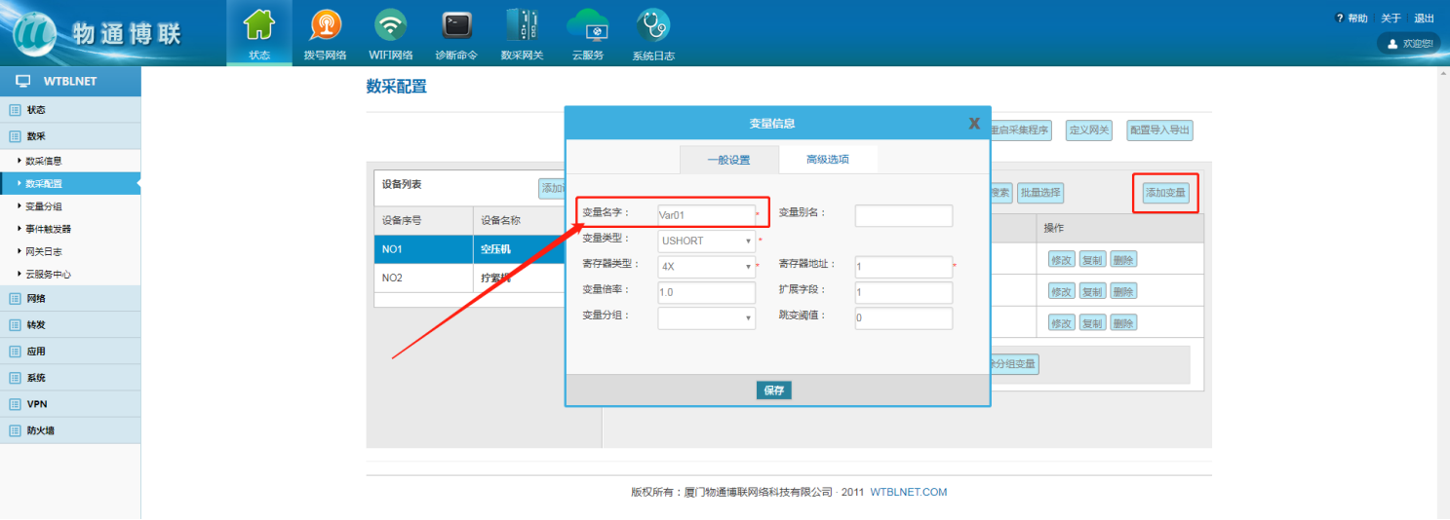Expand the 网络 sidebar section

pyautogui.click(x=36, y=299)
